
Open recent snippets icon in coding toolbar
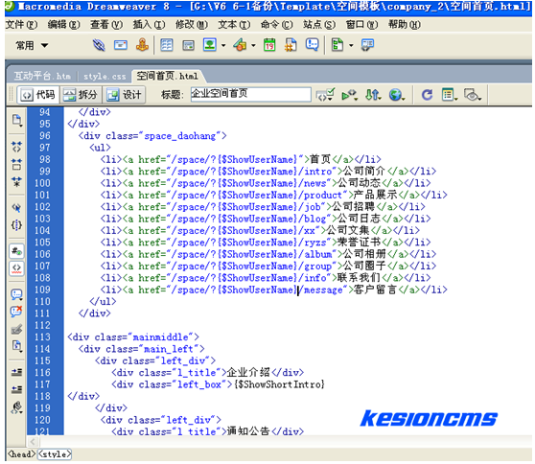click(x=16, y=346)
